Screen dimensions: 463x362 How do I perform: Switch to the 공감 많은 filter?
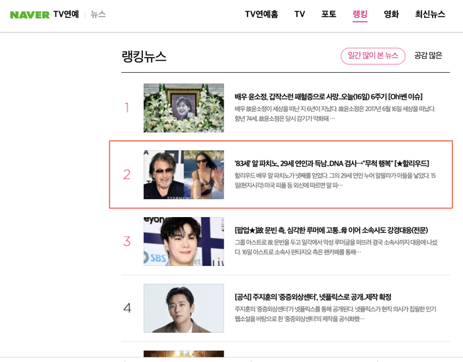pyautogui.click(x=428, y=56)
